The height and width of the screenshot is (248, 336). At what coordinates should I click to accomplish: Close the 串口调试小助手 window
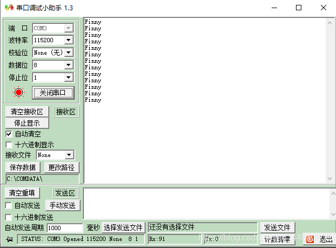[324, 8]
